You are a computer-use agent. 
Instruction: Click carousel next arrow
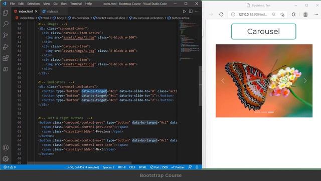pos(305,81)
